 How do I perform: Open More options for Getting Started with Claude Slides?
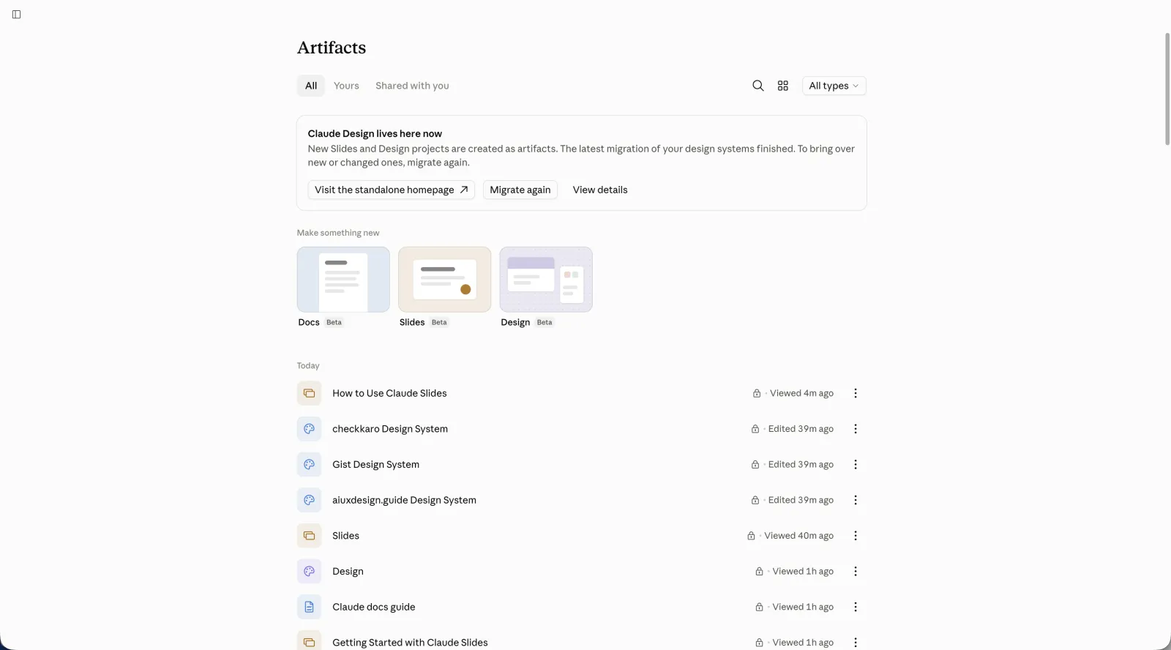pyautogui.click(x=855, y=642)
